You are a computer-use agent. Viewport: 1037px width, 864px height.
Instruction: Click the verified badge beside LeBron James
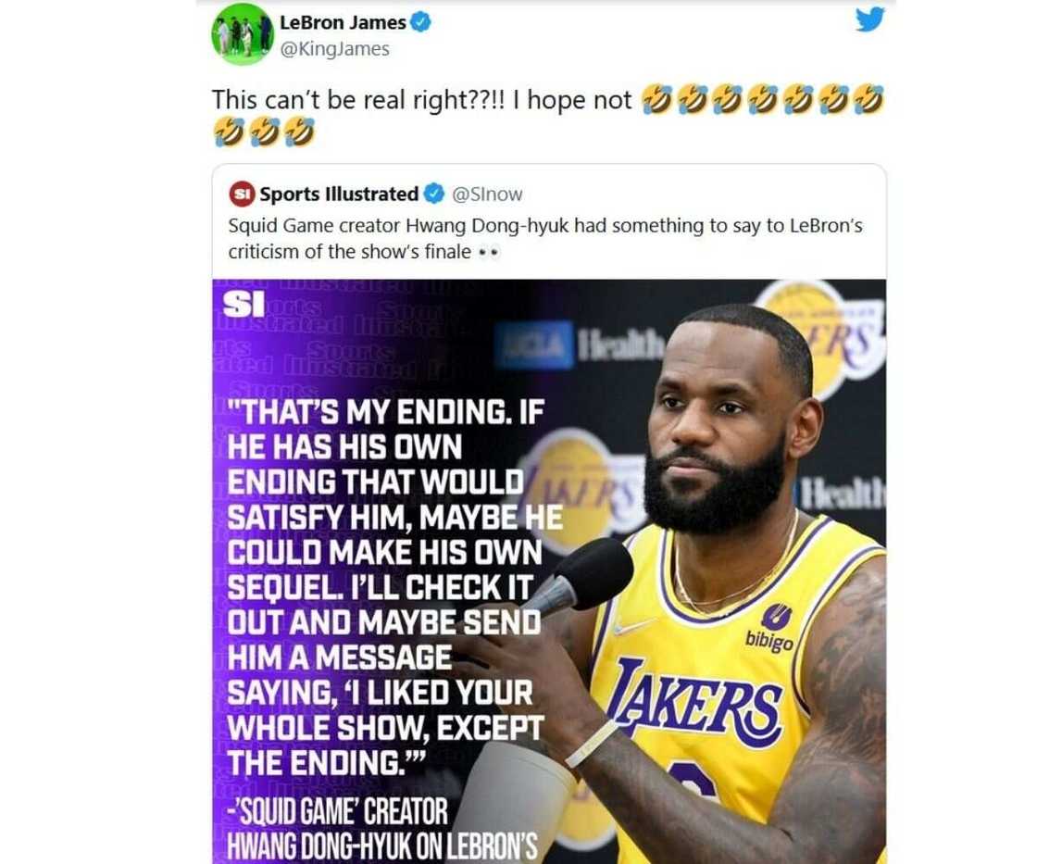[x=420, y=23]
